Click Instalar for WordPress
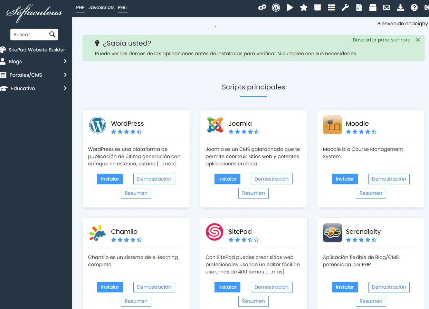 [x=110, y=179]
